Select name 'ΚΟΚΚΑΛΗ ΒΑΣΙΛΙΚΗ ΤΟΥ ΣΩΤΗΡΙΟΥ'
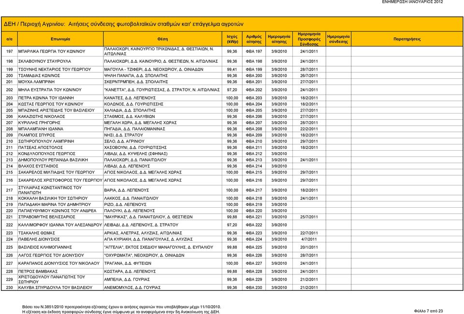 pos(53,199)
